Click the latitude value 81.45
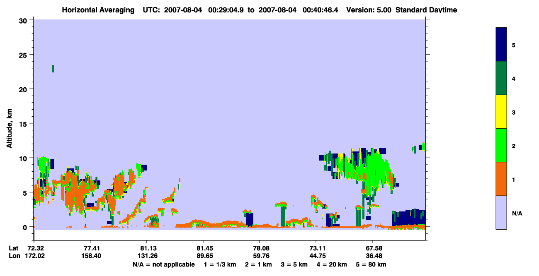The height and width of the screenshot is (276, 539). pyautogui.click(x=203, y=248)
